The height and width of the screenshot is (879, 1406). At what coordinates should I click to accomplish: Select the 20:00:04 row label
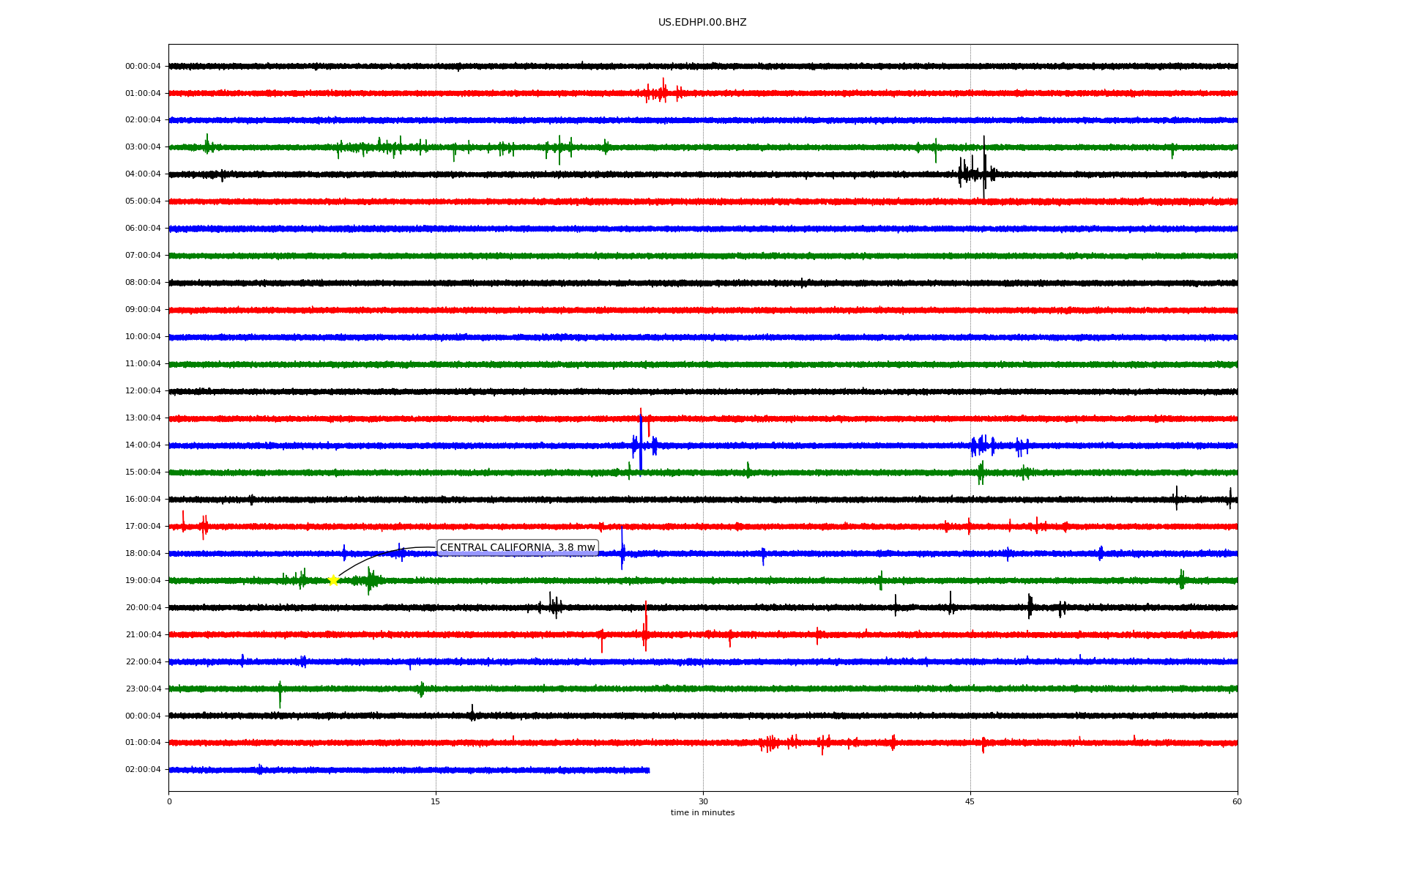point(143,607)
